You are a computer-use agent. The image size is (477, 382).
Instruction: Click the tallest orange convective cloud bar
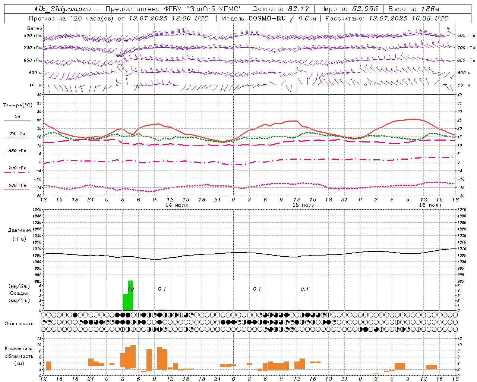pyautogui.click(x=133, y=356)
